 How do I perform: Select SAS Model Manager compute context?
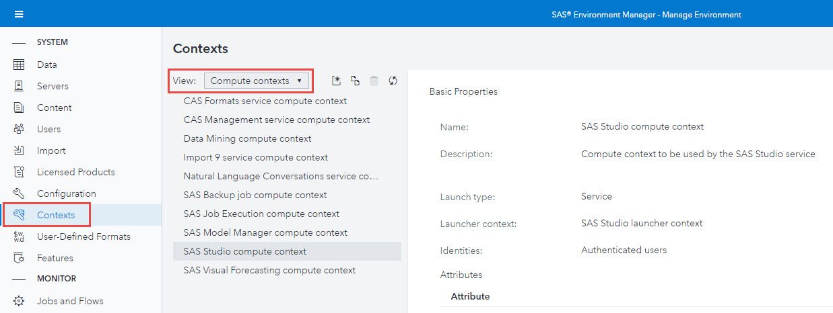pyautogui.click(x=265, y=232)
